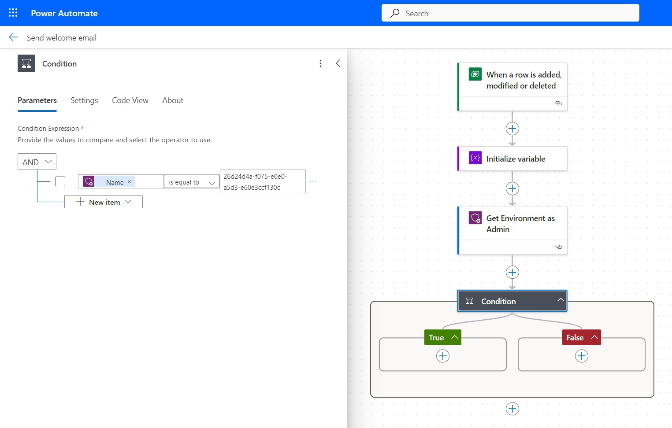The image size is (672, 428).
Task: Switch to the Parameters tab
Action: (37, 100)
